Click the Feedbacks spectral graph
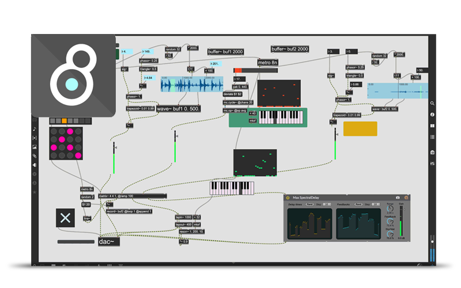Viewport: 461px width, 288px height. click(358, 224)
